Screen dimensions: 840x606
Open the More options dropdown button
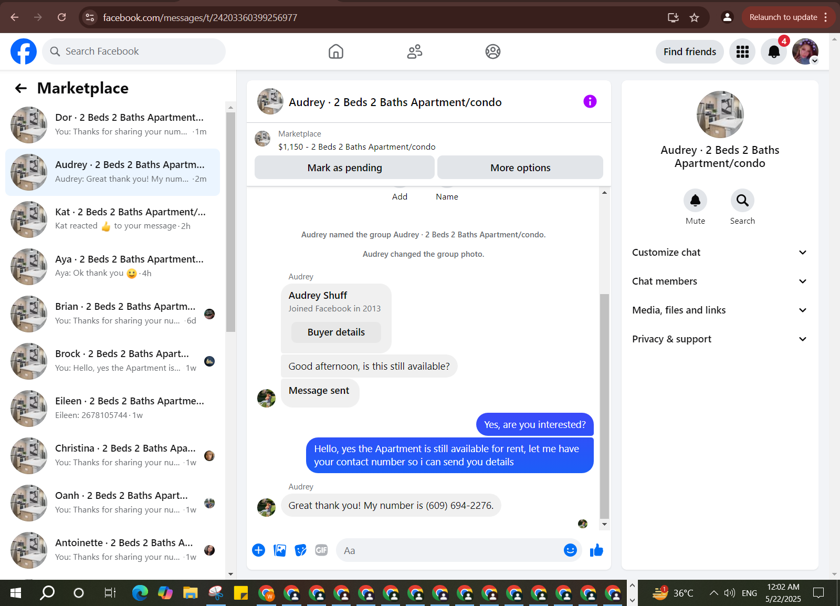[x=520, y=168]
